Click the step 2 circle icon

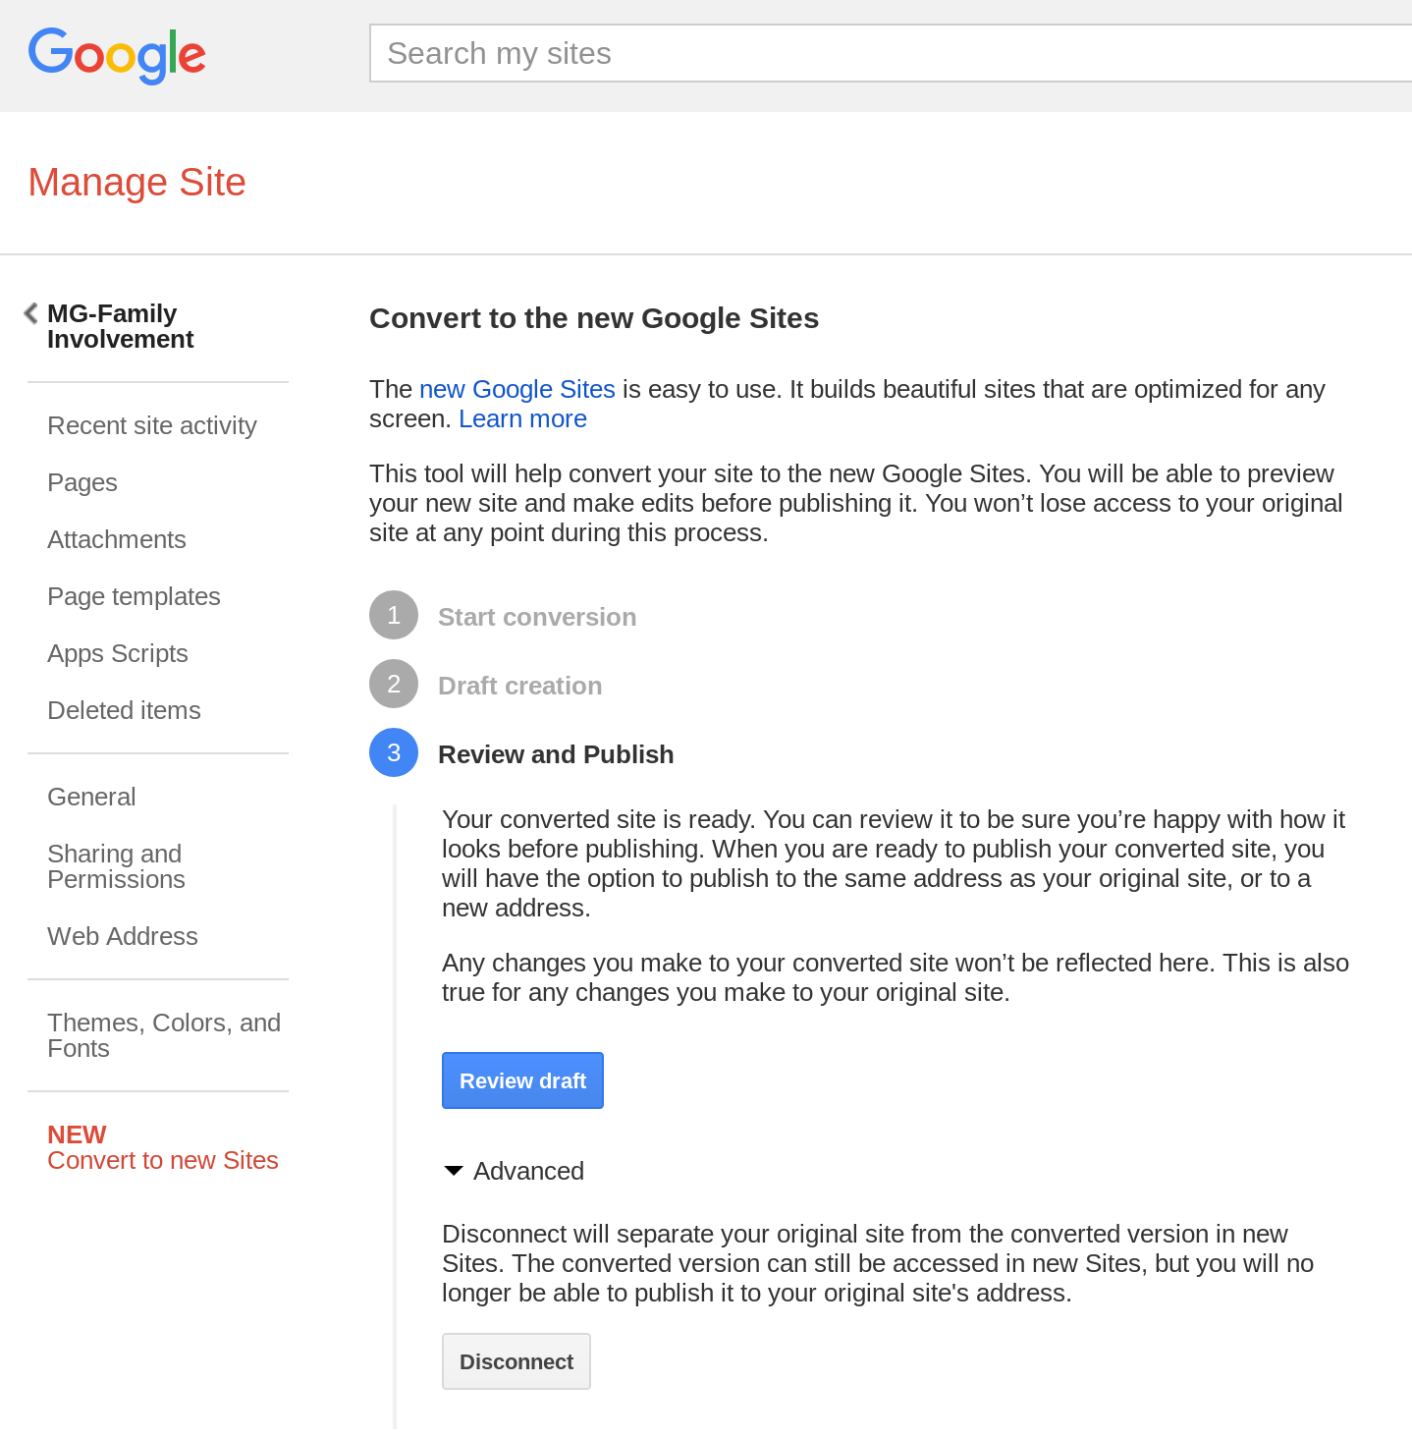point(394,685)
